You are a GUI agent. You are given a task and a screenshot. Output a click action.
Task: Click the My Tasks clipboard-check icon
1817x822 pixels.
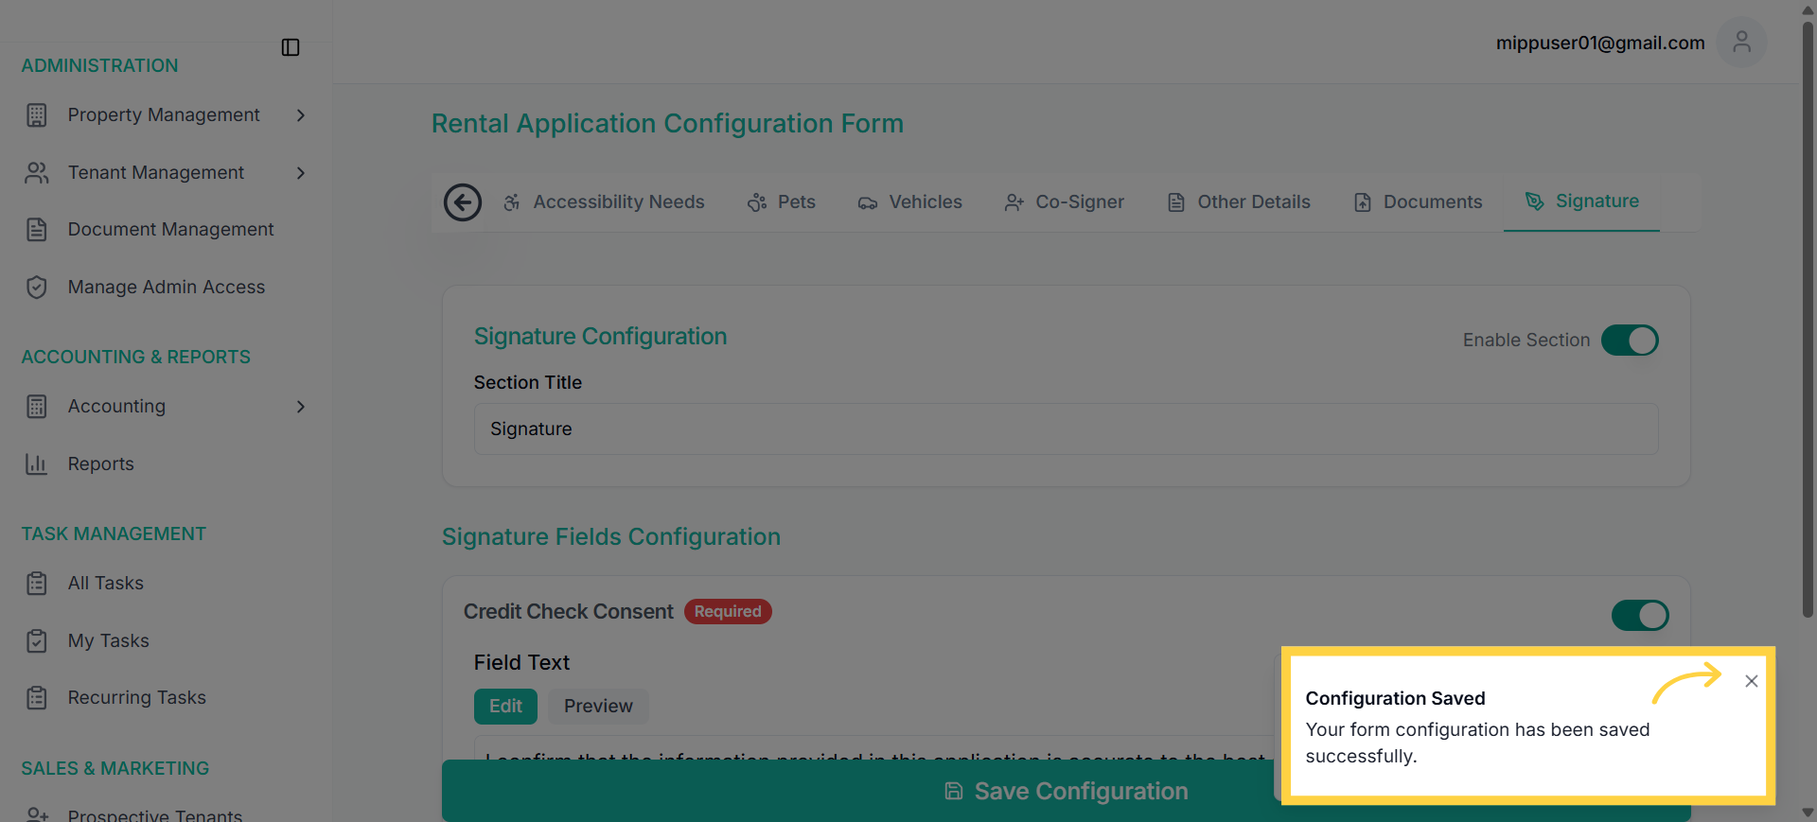37,641
